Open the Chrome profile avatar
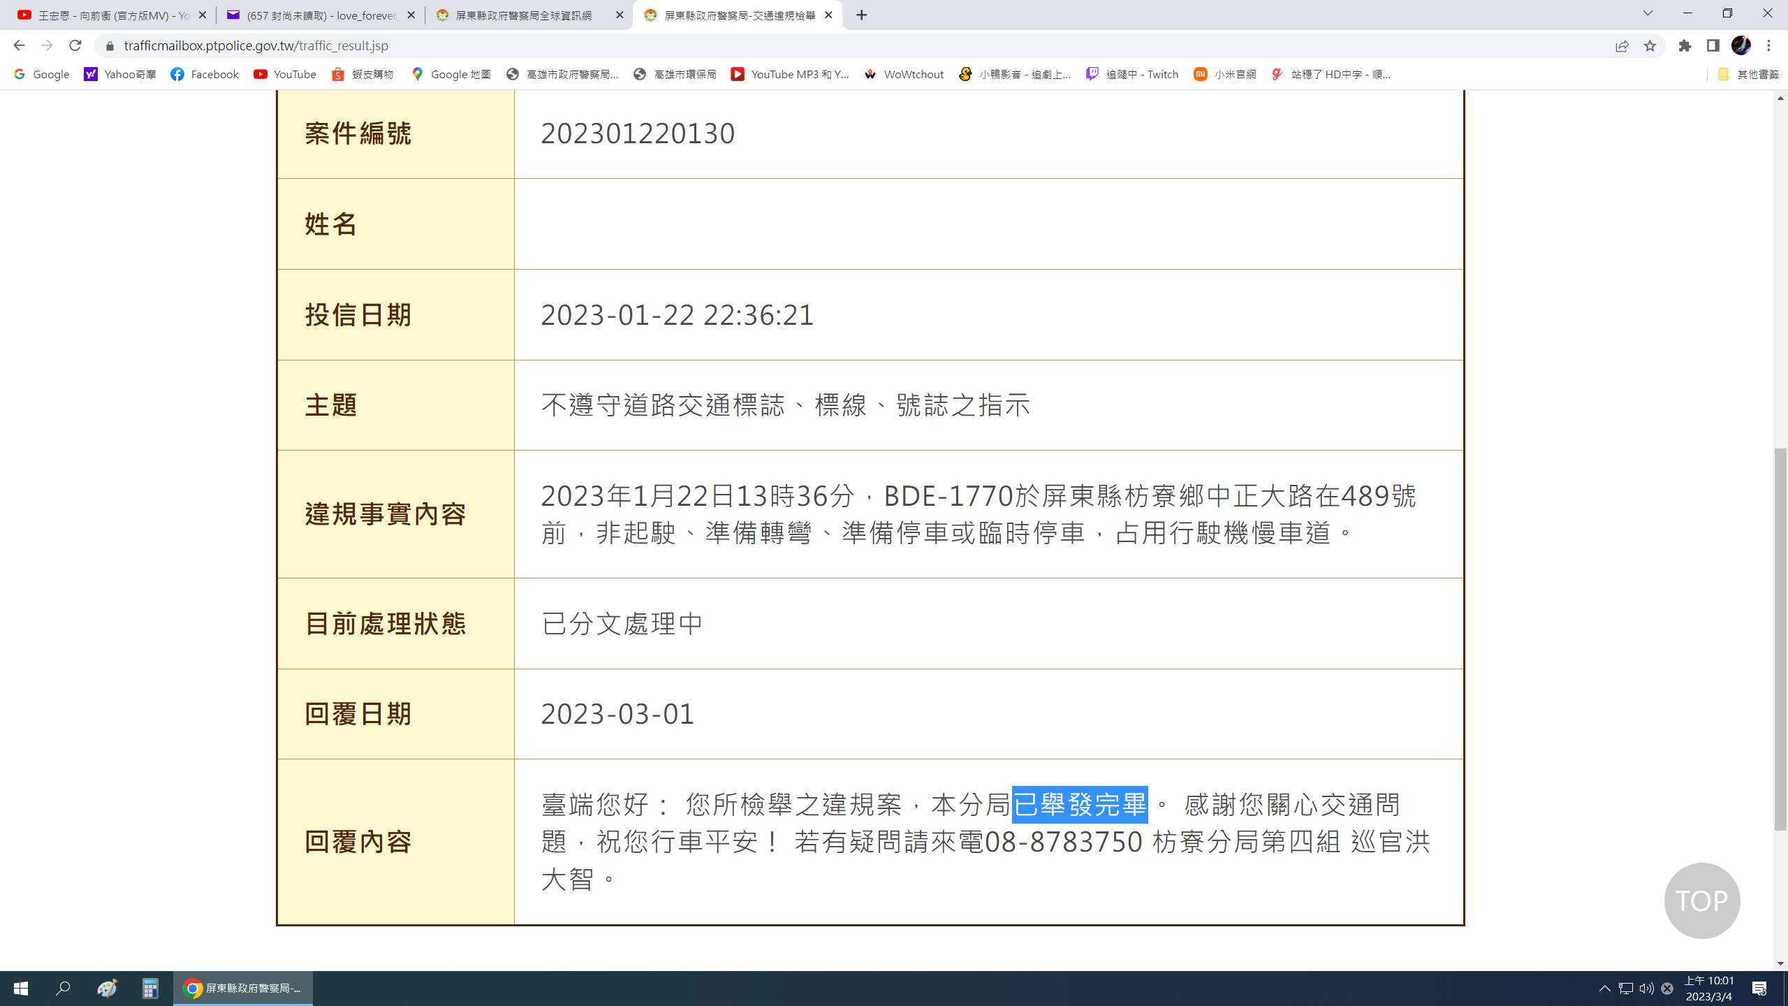Screen dimensions: 1788x1006 click(x=1741, y=45)
